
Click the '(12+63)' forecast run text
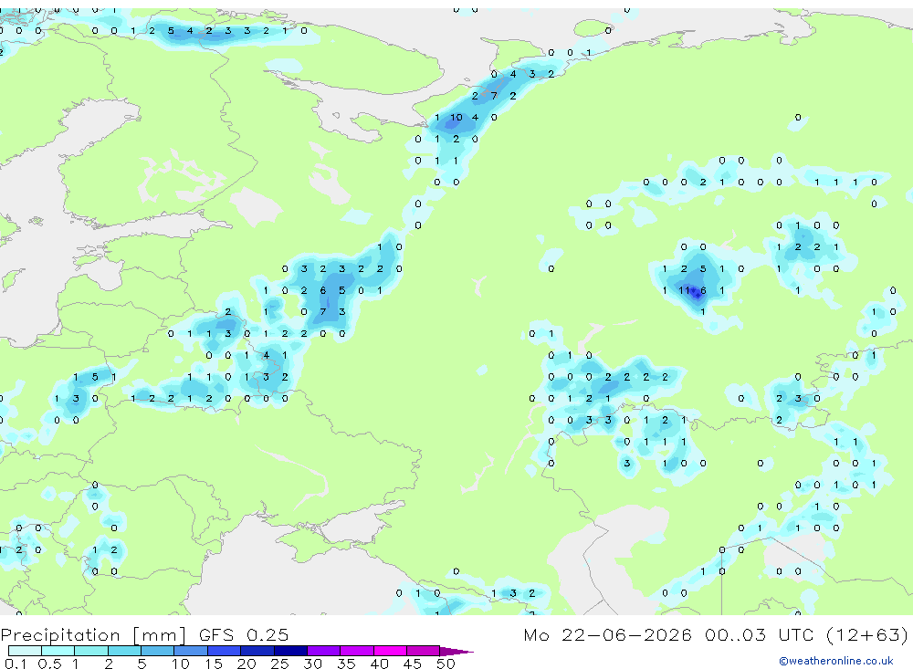tap(867, 634)
